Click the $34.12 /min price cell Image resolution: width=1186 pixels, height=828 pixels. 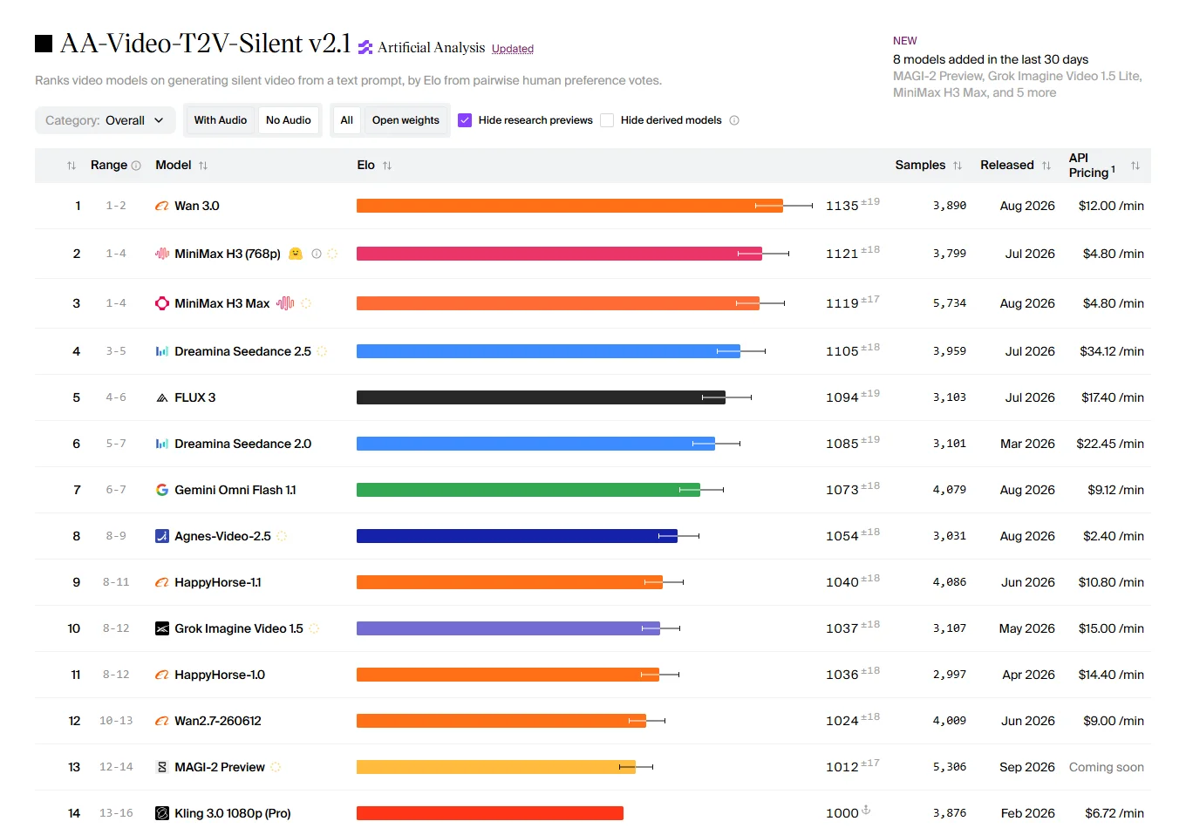(1112, 351)
